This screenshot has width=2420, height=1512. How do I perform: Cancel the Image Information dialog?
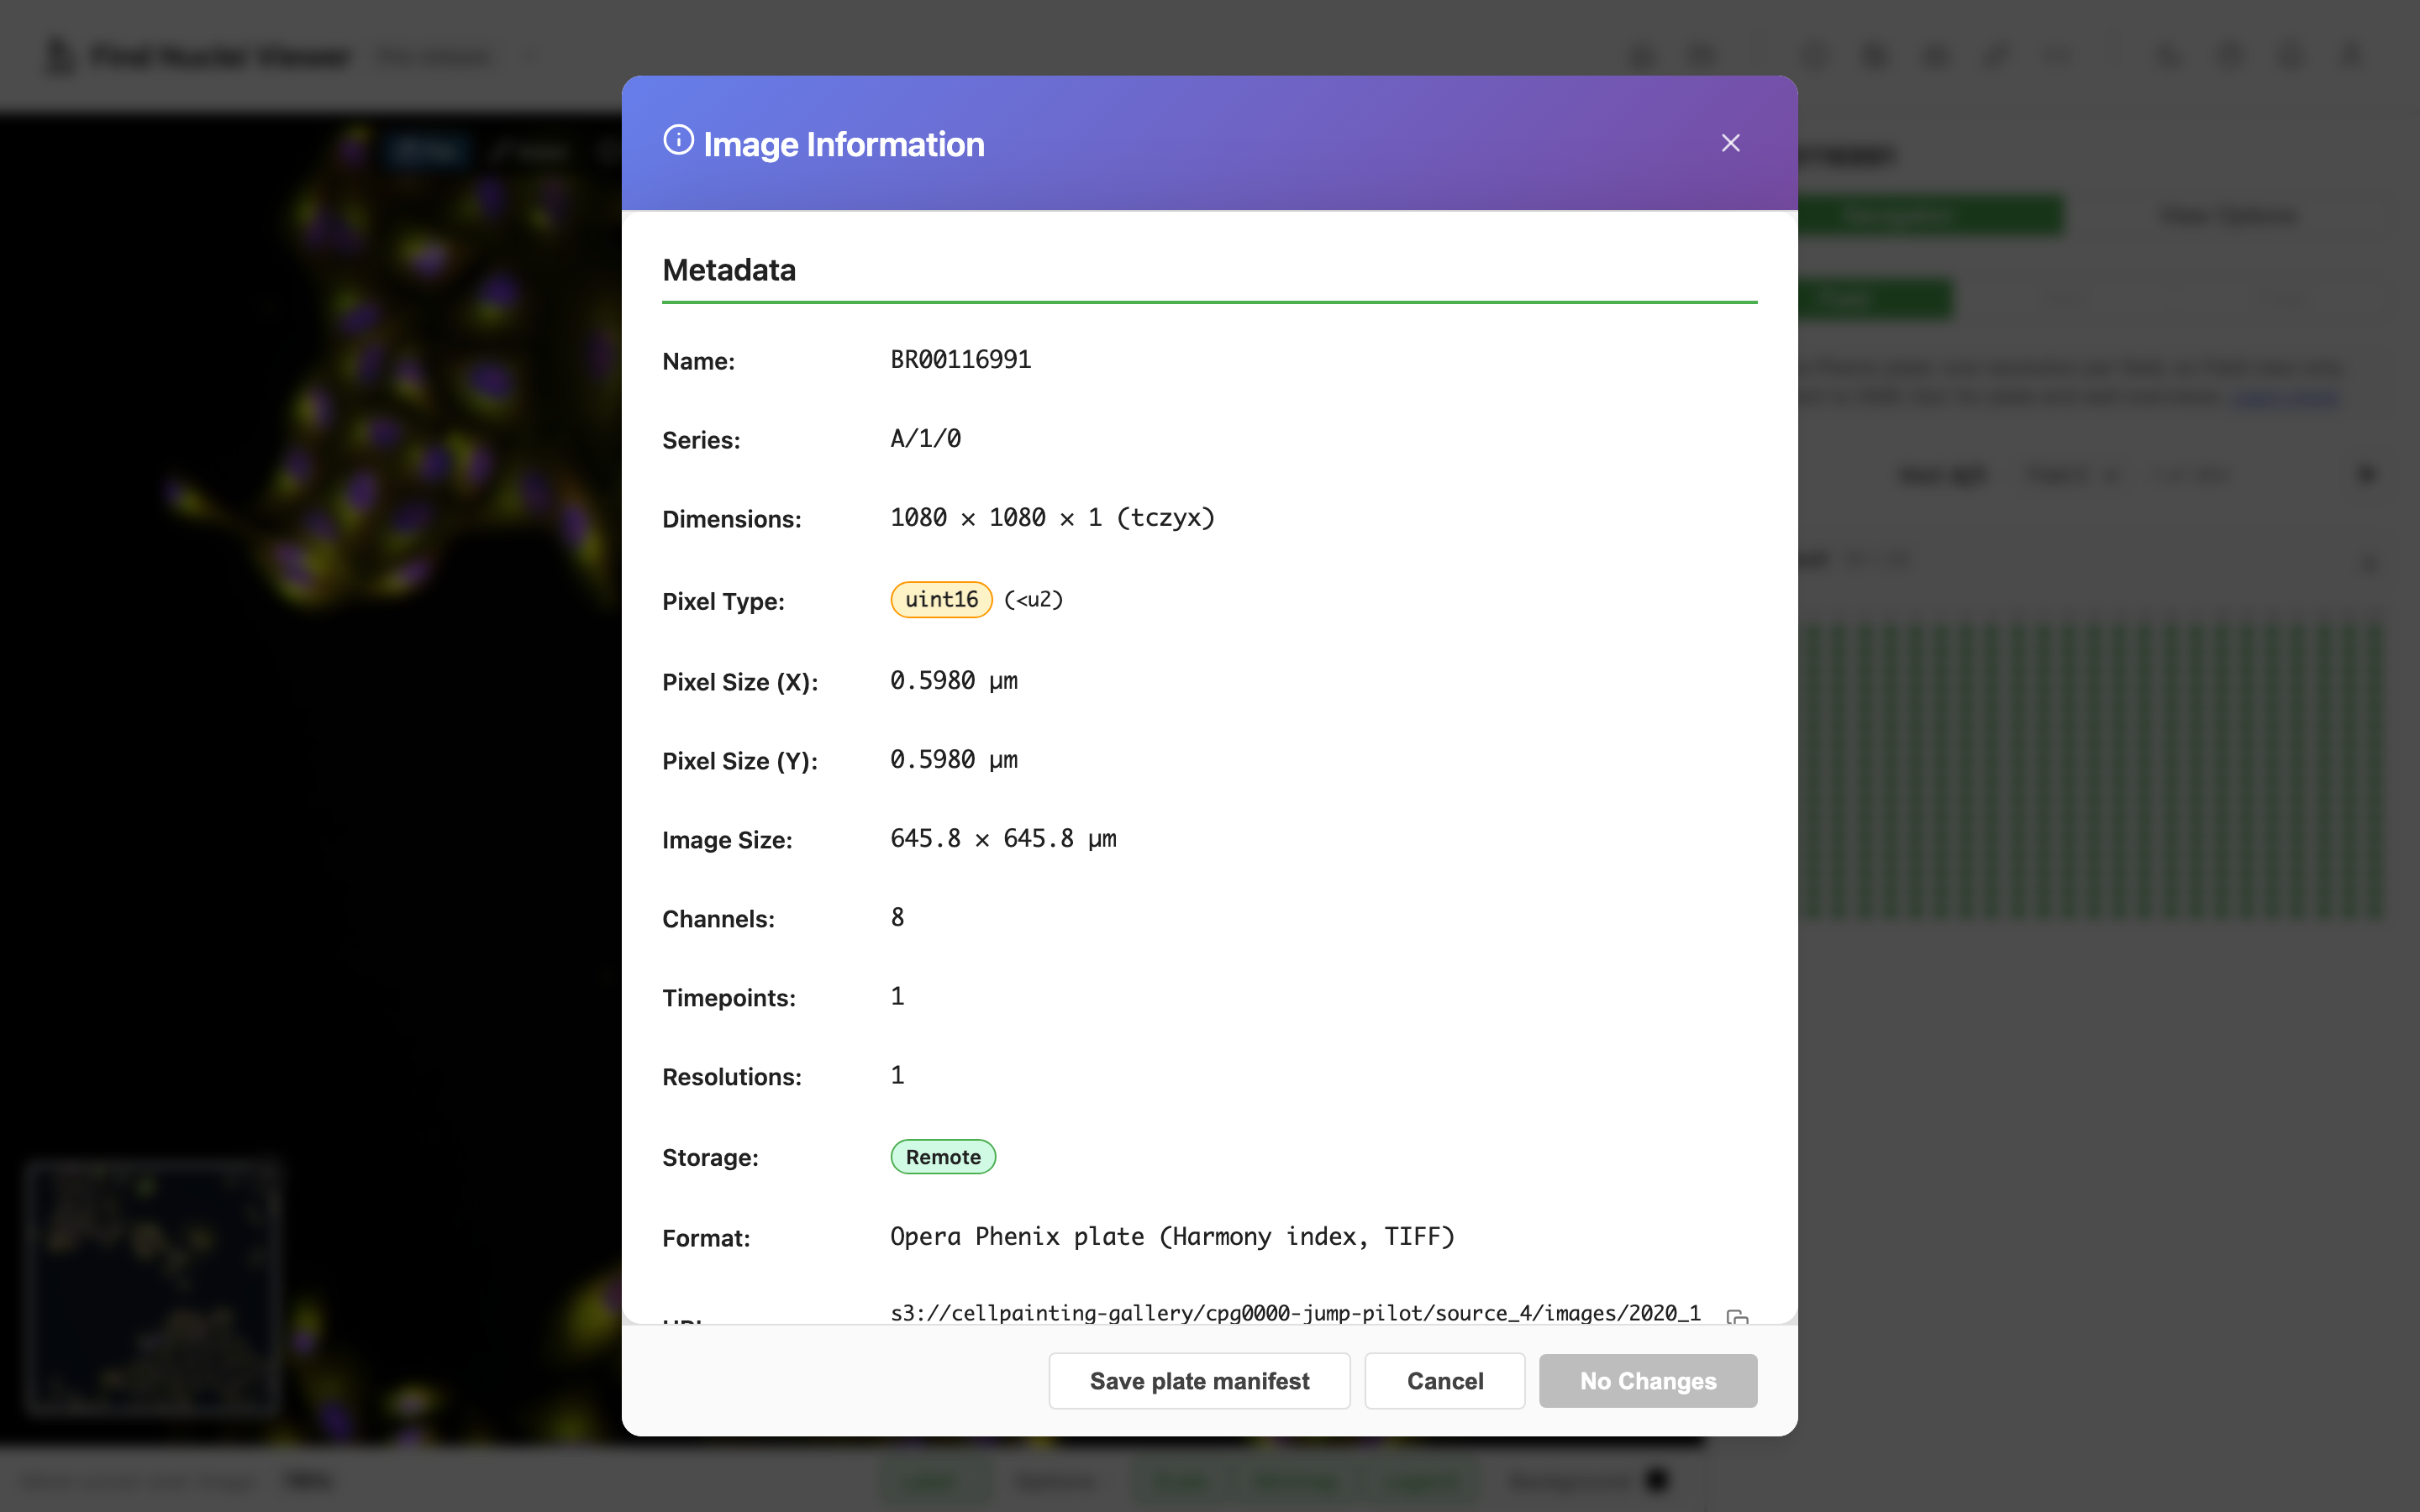click(x=1444, y=1380)
